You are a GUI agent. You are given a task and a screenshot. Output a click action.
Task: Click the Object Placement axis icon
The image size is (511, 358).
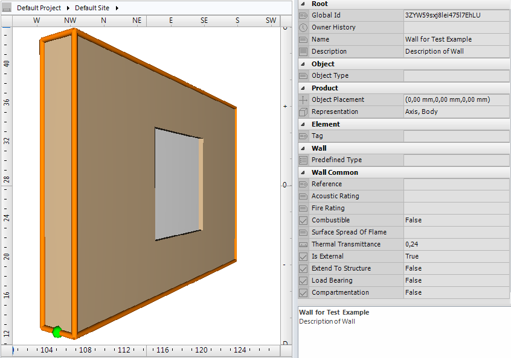(303, 99)
